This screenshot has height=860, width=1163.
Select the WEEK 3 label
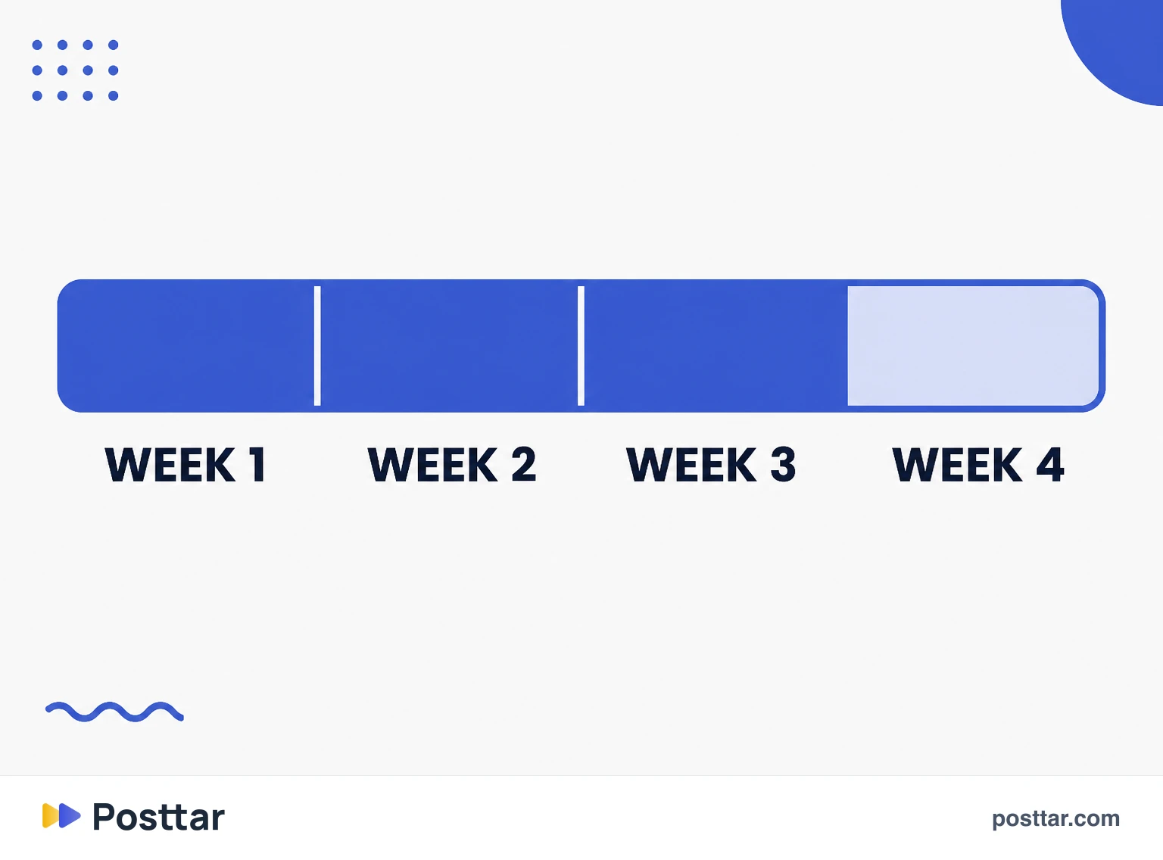[711, 465]
